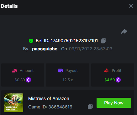Image resolution: width=137 pixels, height=115 pixels.
Task: Click the currency coin beside $0.39
Action: click(28, 80)
